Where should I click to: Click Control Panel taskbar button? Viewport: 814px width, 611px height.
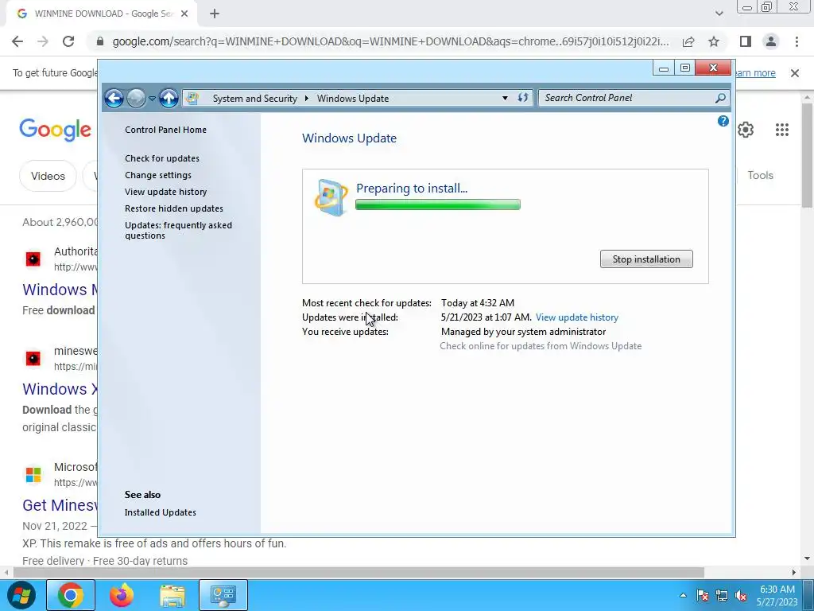223,595
